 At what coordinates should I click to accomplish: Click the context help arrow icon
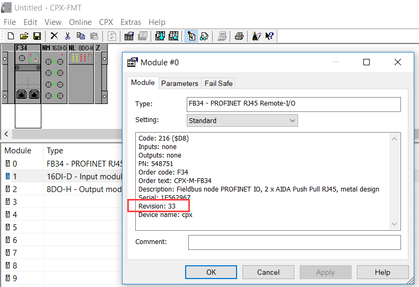pyautogui.click(x=269, y=36)
